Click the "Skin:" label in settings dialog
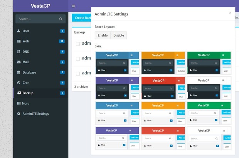The height and width of the screenshot is (158, 239). coord(98,46)
